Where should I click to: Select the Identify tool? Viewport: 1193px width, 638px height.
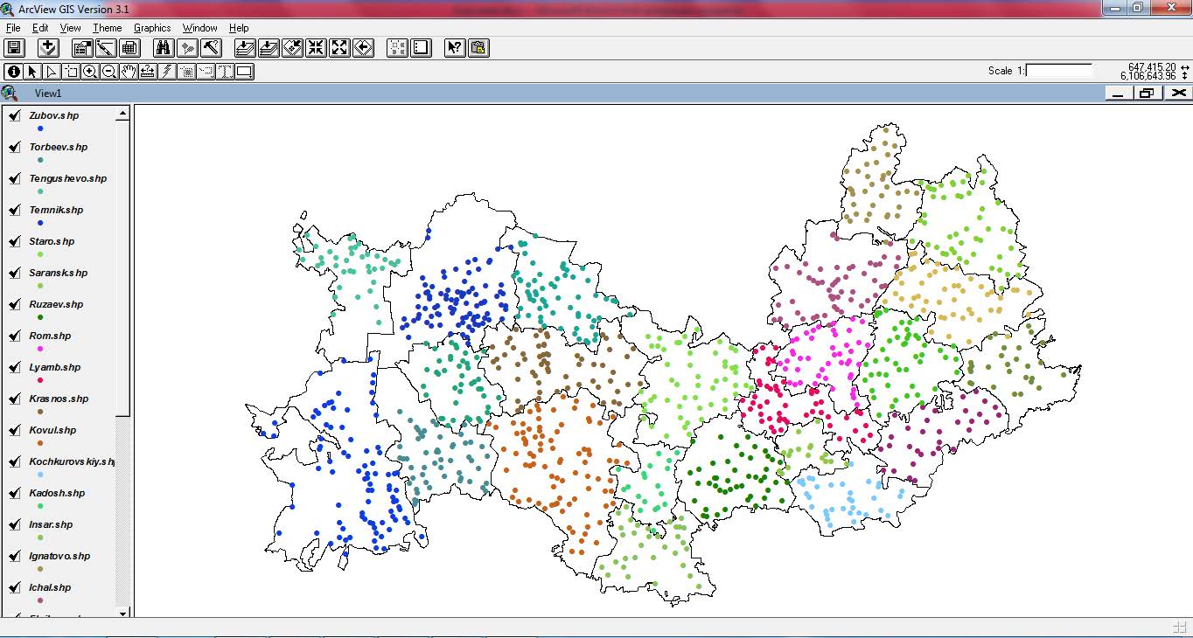pos(14,72)
